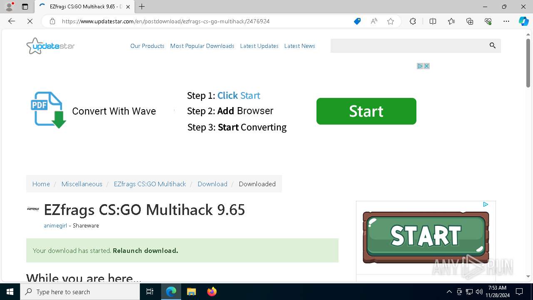
Task: Open the AdChoices icon on sidebar ad
Action: (486, 205)
